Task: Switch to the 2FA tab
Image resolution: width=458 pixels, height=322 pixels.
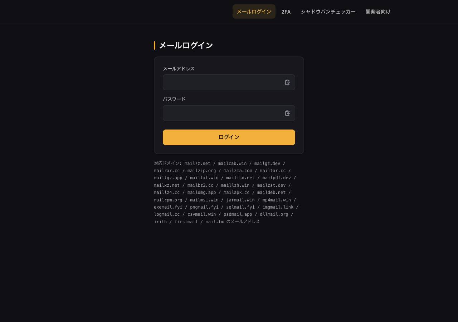Action: (286, 11)
